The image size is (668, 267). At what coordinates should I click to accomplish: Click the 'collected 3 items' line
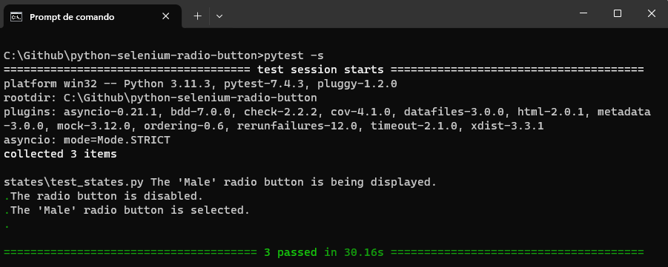pos(60,154)
